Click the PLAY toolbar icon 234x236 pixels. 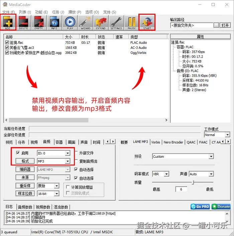tap(70, 23)
